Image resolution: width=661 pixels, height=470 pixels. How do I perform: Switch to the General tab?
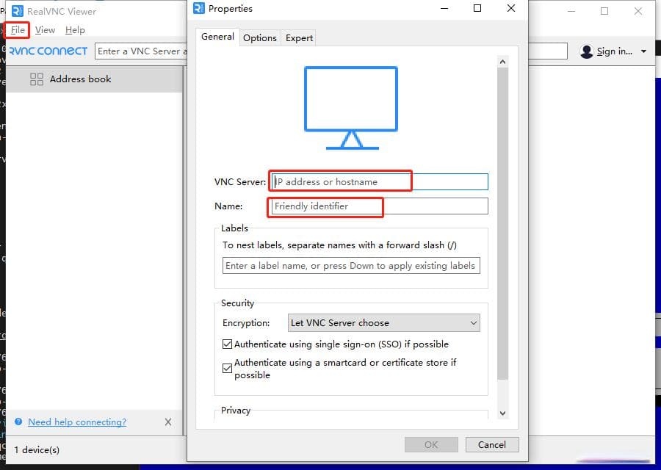click(x=217, y=37)
